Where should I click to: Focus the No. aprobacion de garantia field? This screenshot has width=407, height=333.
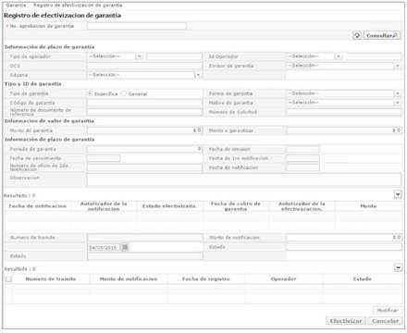coord(137,26)
